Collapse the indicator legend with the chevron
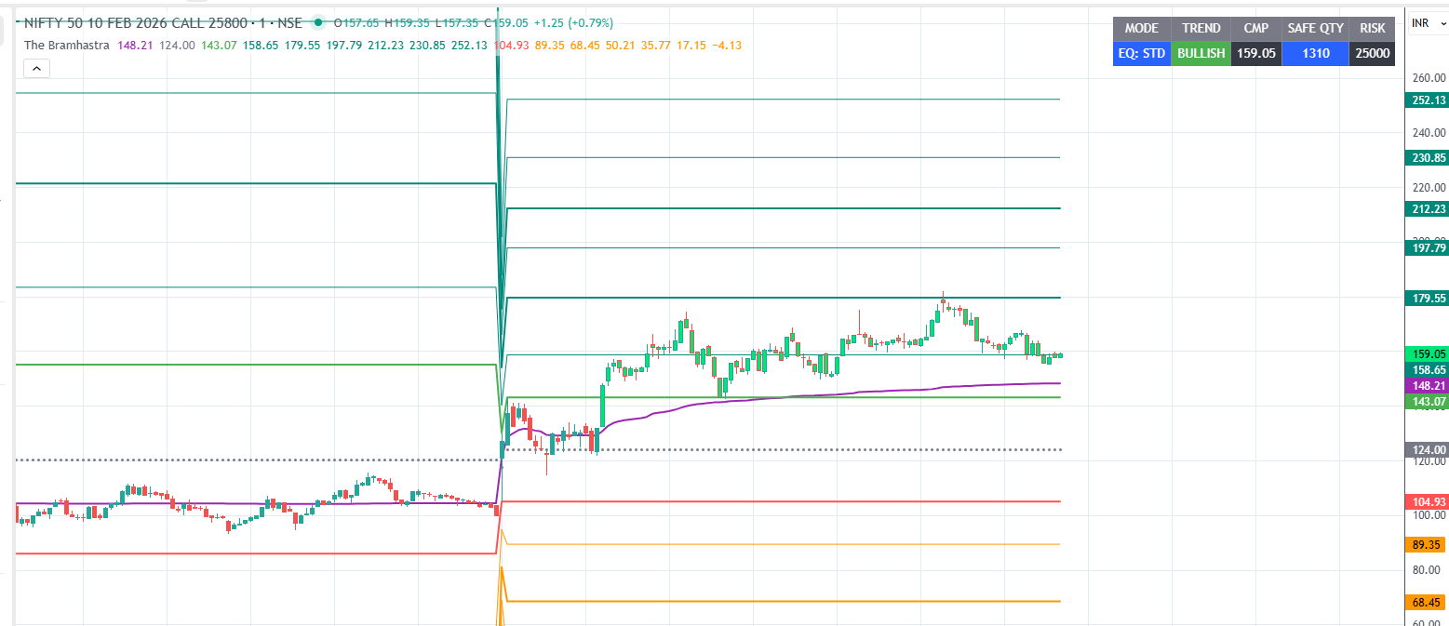 pos(37,68)
